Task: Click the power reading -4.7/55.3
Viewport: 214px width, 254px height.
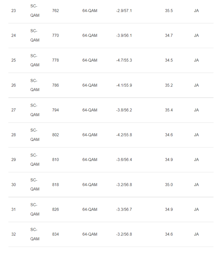Action: pyautogui.click(x=124, y=60)
